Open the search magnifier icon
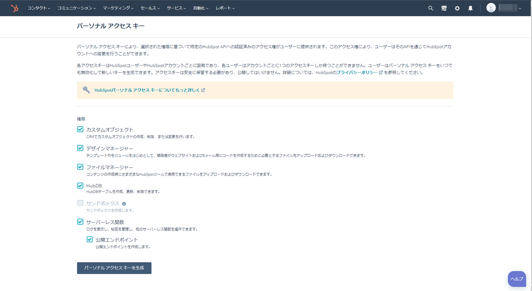 430,8
